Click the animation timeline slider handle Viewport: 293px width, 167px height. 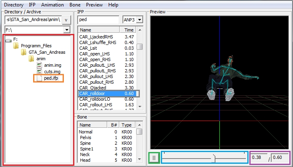click(213, 158)
